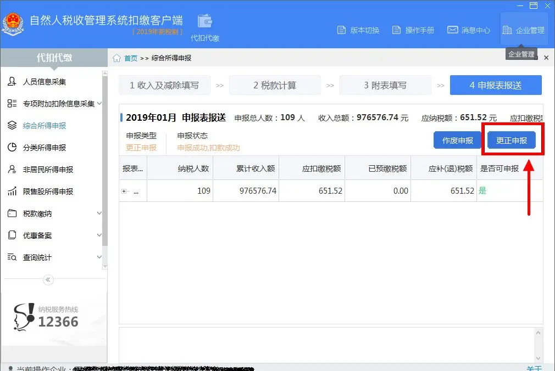This screenshot has width=555, height=371.
Task: Open 分类所得申报 pie chart item
Action: 45,148
